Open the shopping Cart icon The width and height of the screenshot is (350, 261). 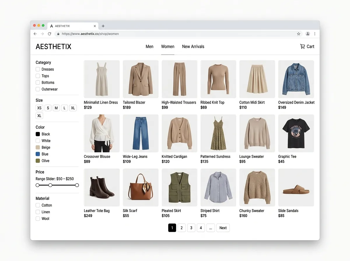[x=302, y=46]
